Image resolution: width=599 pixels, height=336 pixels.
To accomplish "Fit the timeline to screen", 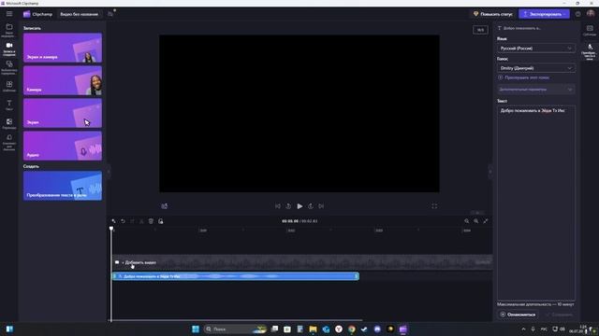I will (x=486, y=221).
